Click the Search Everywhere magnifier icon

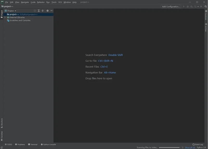[205, 7]
